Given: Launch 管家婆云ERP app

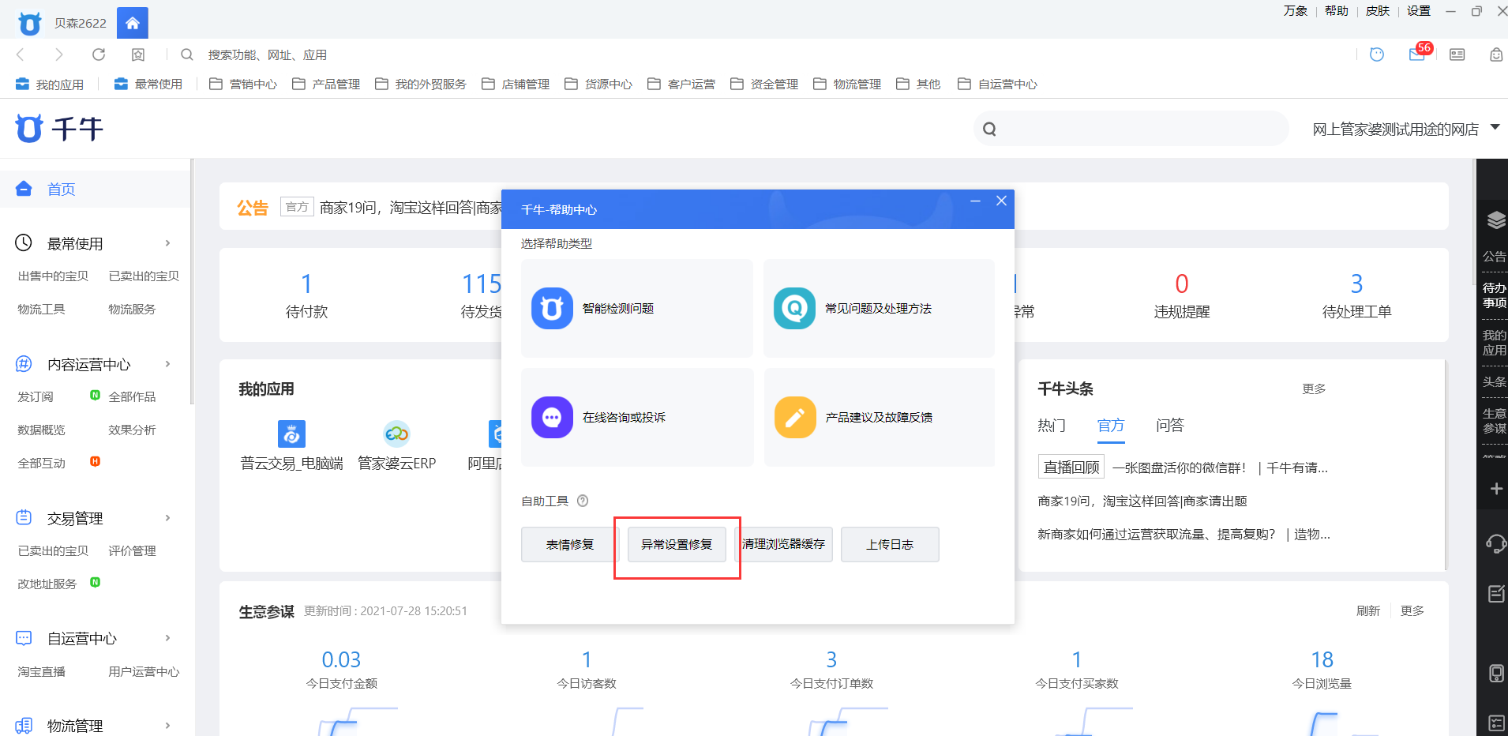Looking at the screenshot, I should coord(396,445).
